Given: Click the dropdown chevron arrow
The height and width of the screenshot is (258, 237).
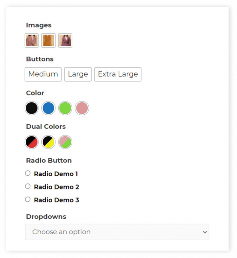Looking at the screenshot, I should (x=205, y=232).
